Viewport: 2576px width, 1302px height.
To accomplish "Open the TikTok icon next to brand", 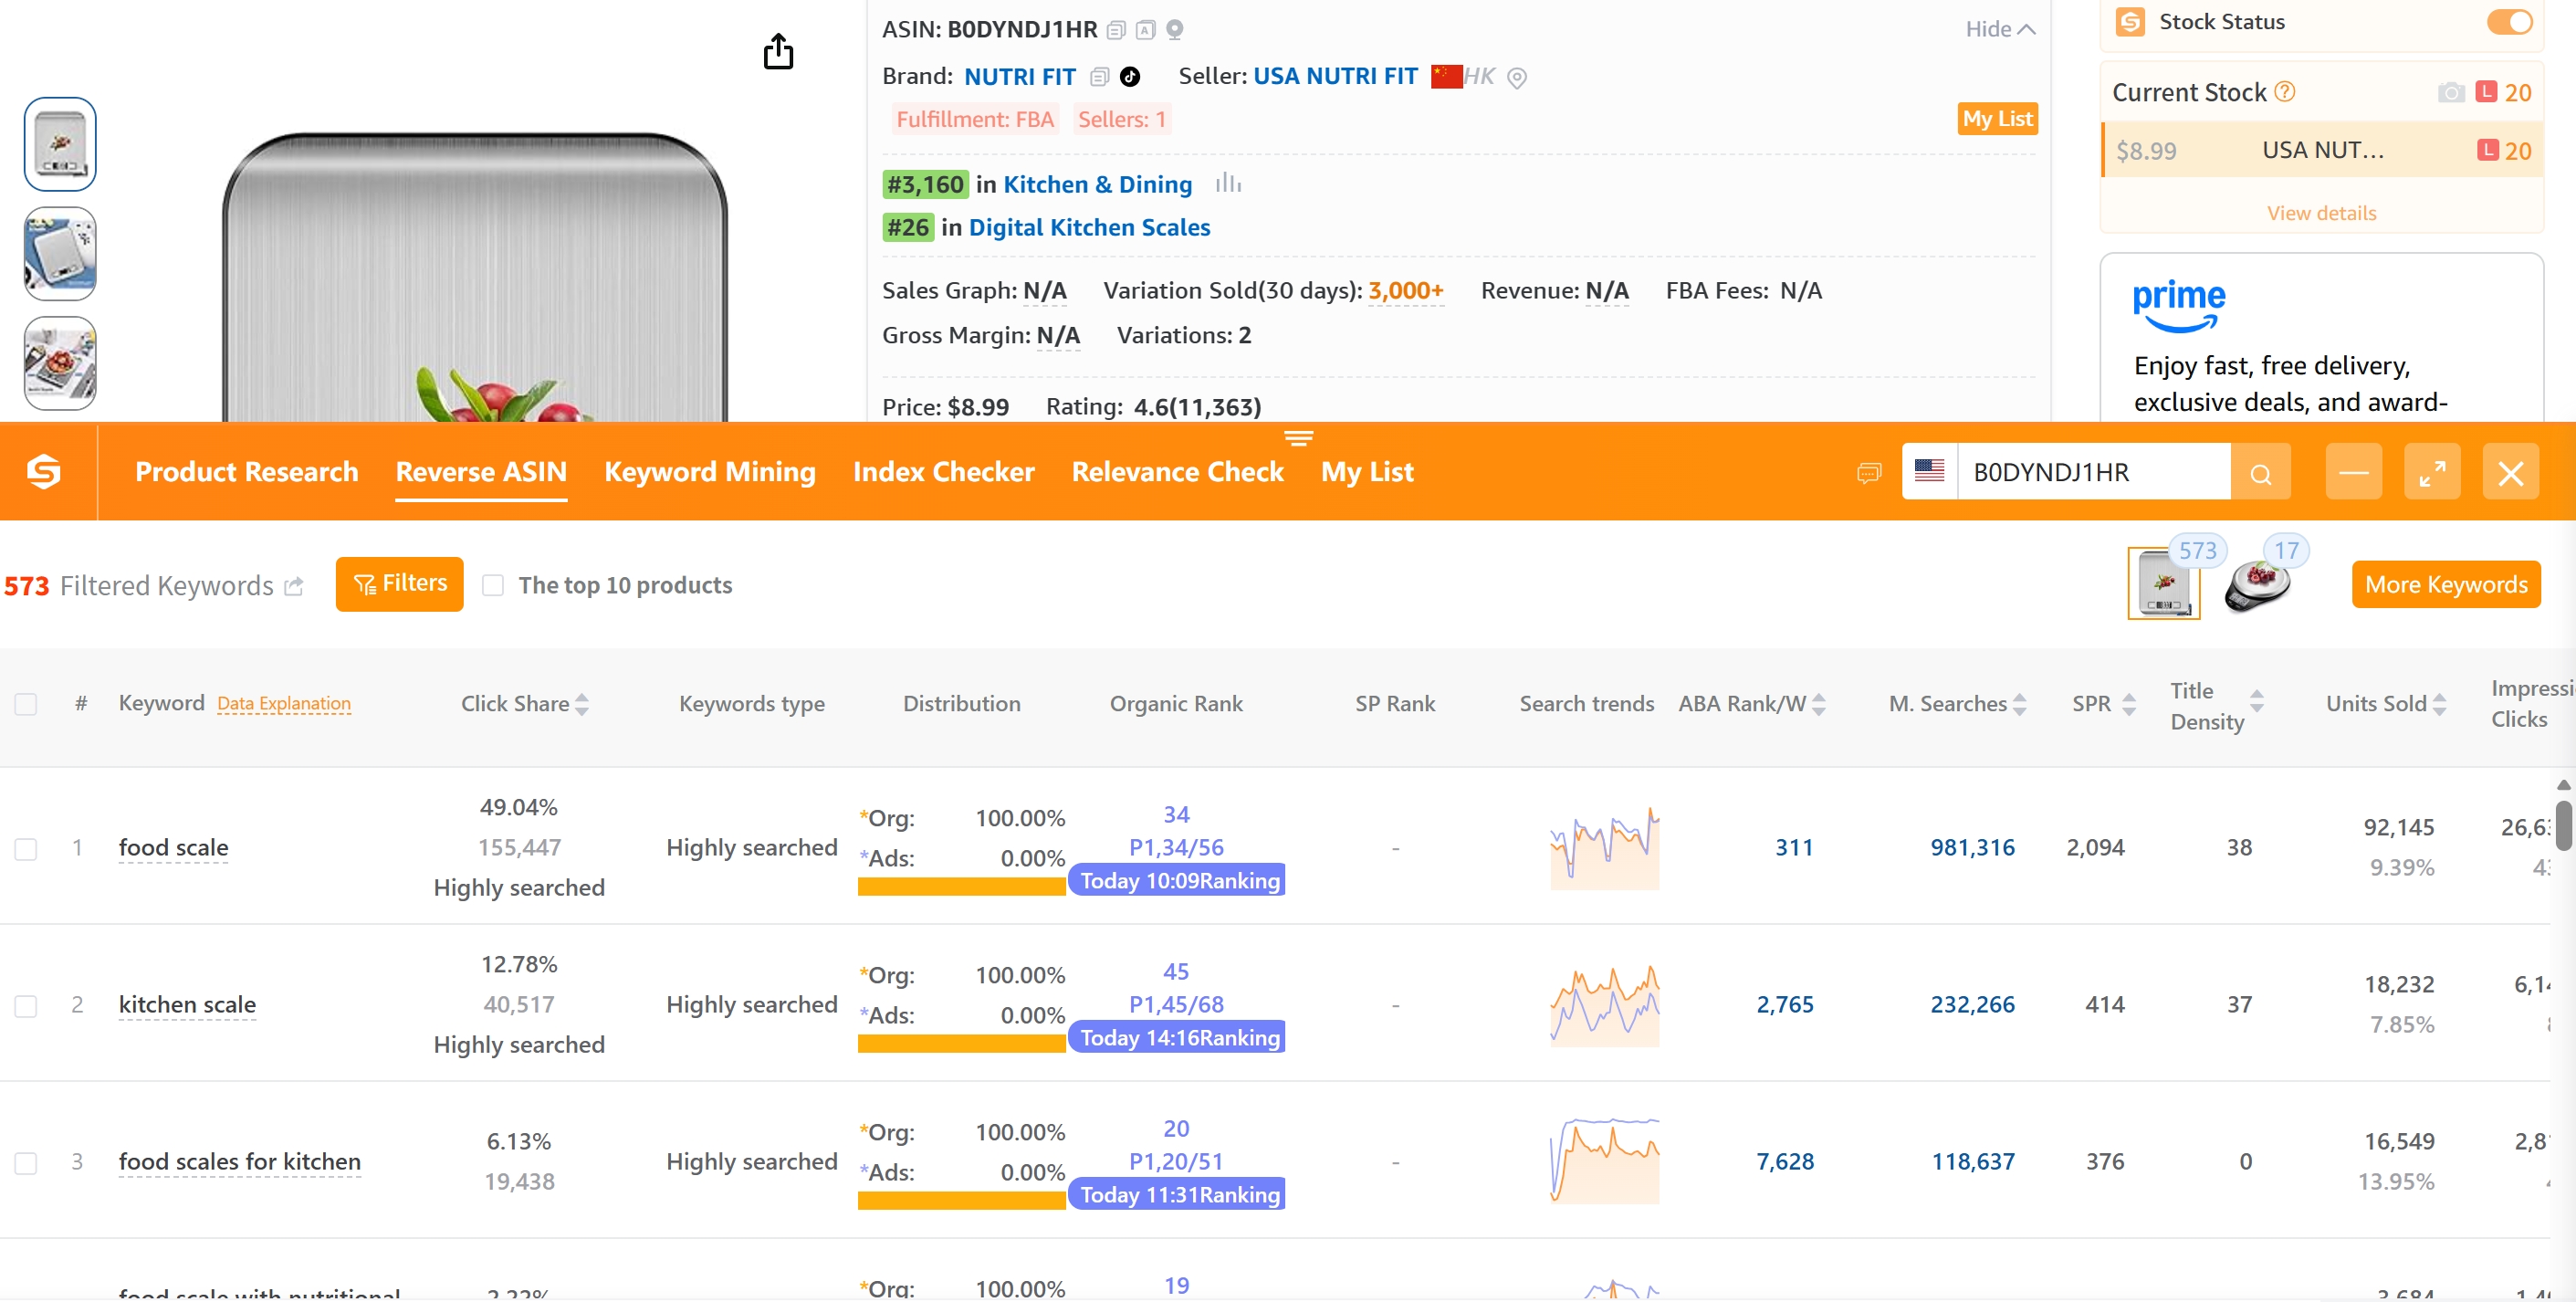I will pos(1130,77).
